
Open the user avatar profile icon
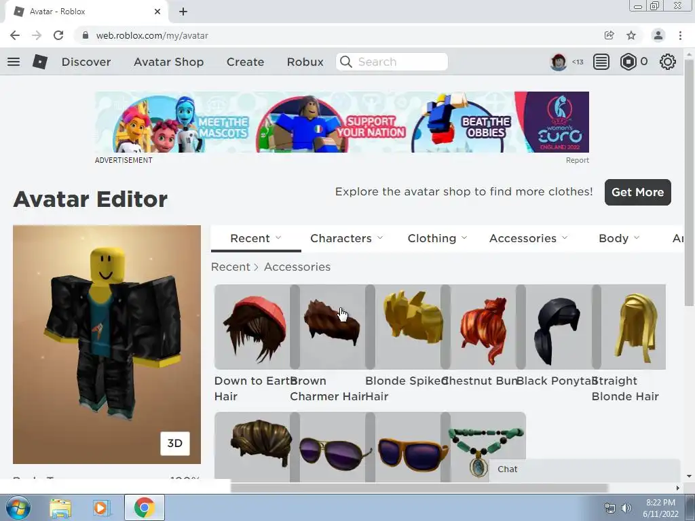coord(558,62)
